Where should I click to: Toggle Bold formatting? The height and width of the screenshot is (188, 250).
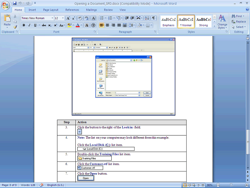point(24,25)
